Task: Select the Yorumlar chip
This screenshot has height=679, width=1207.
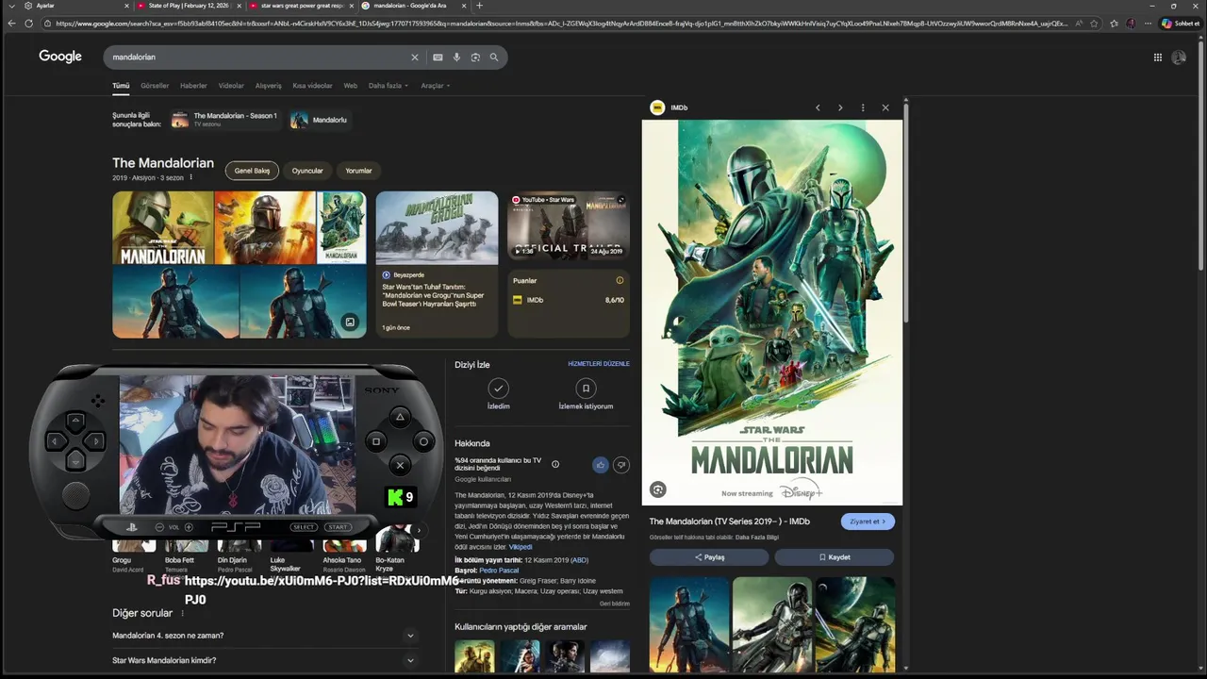Action: 358,171
